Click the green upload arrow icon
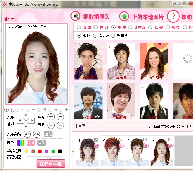This screenshot has width=193, height=171. (x=125, y=17)
